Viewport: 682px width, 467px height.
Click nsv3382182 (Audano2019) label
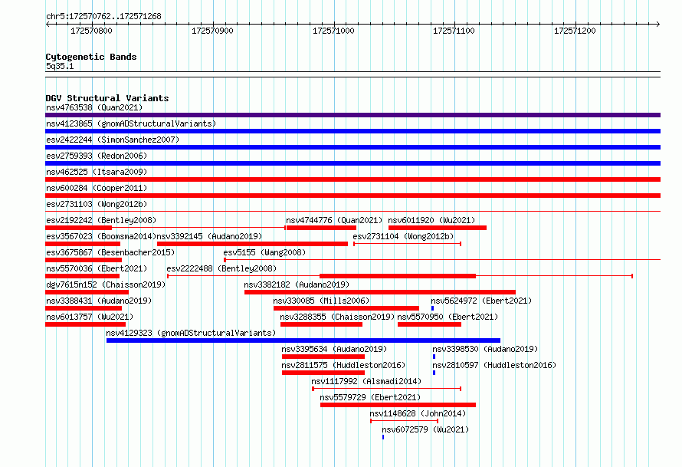pyautogui.click(x=297, y=284)
